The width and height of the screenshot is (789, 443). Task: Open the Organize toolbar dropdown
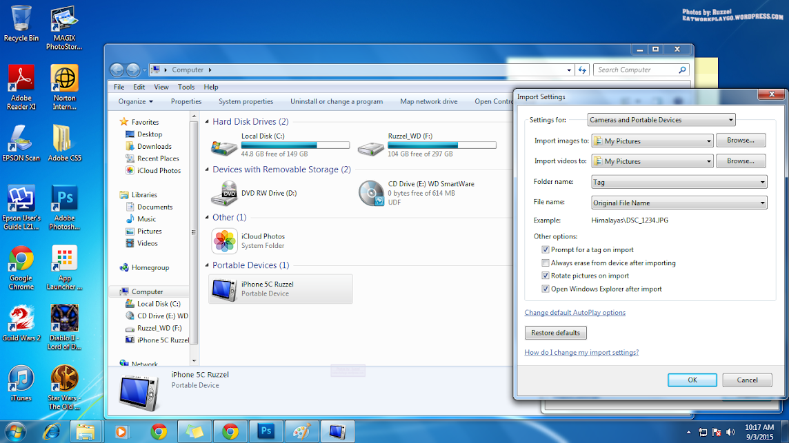click(x=135, y=101)
